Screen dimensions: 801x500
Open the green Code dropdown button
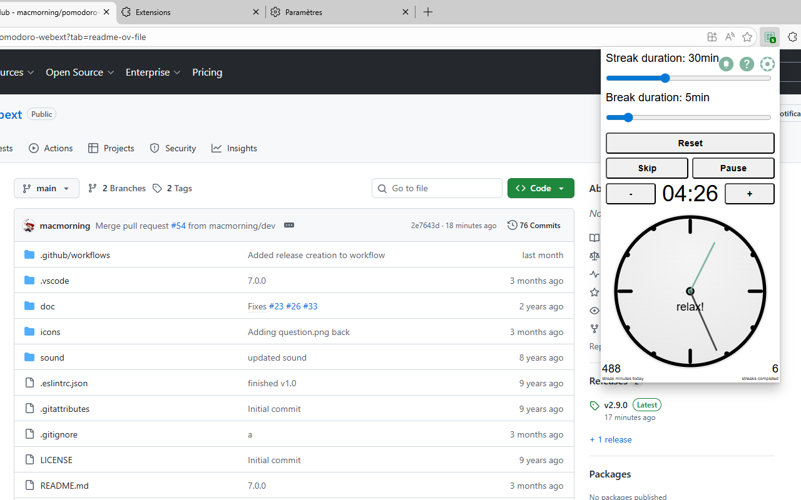[541, 188]
